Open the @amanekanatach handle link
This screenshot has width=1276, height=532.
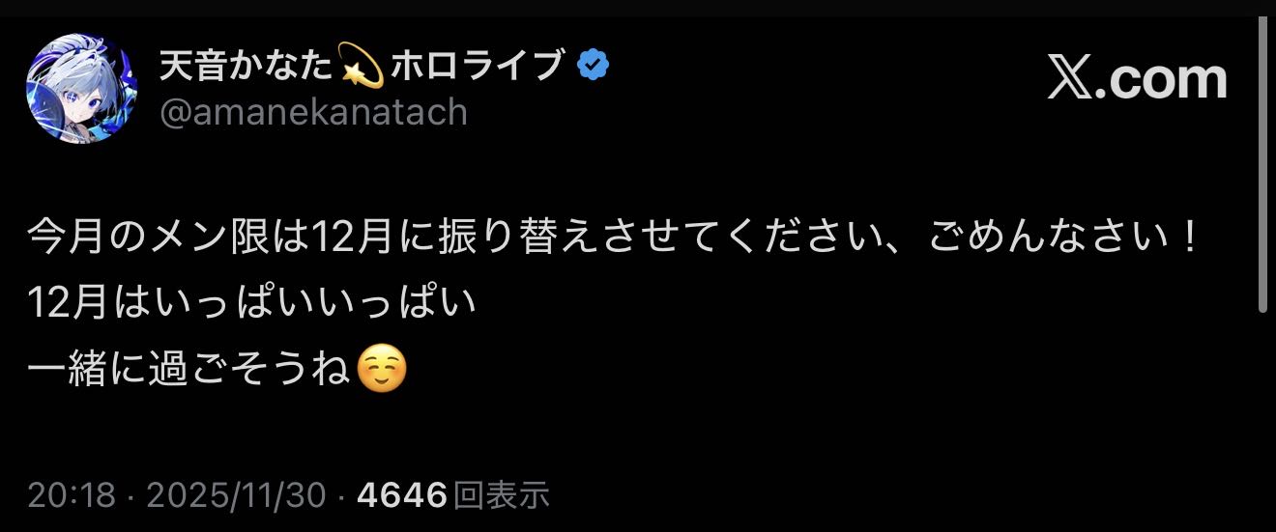pos(313,112)
